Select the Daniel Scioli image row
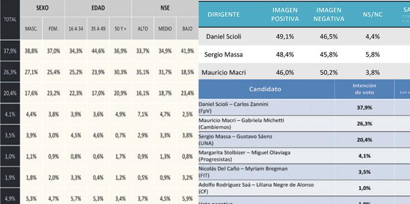The height and width of the screenshot is (204, 410). tap(305, 36)
